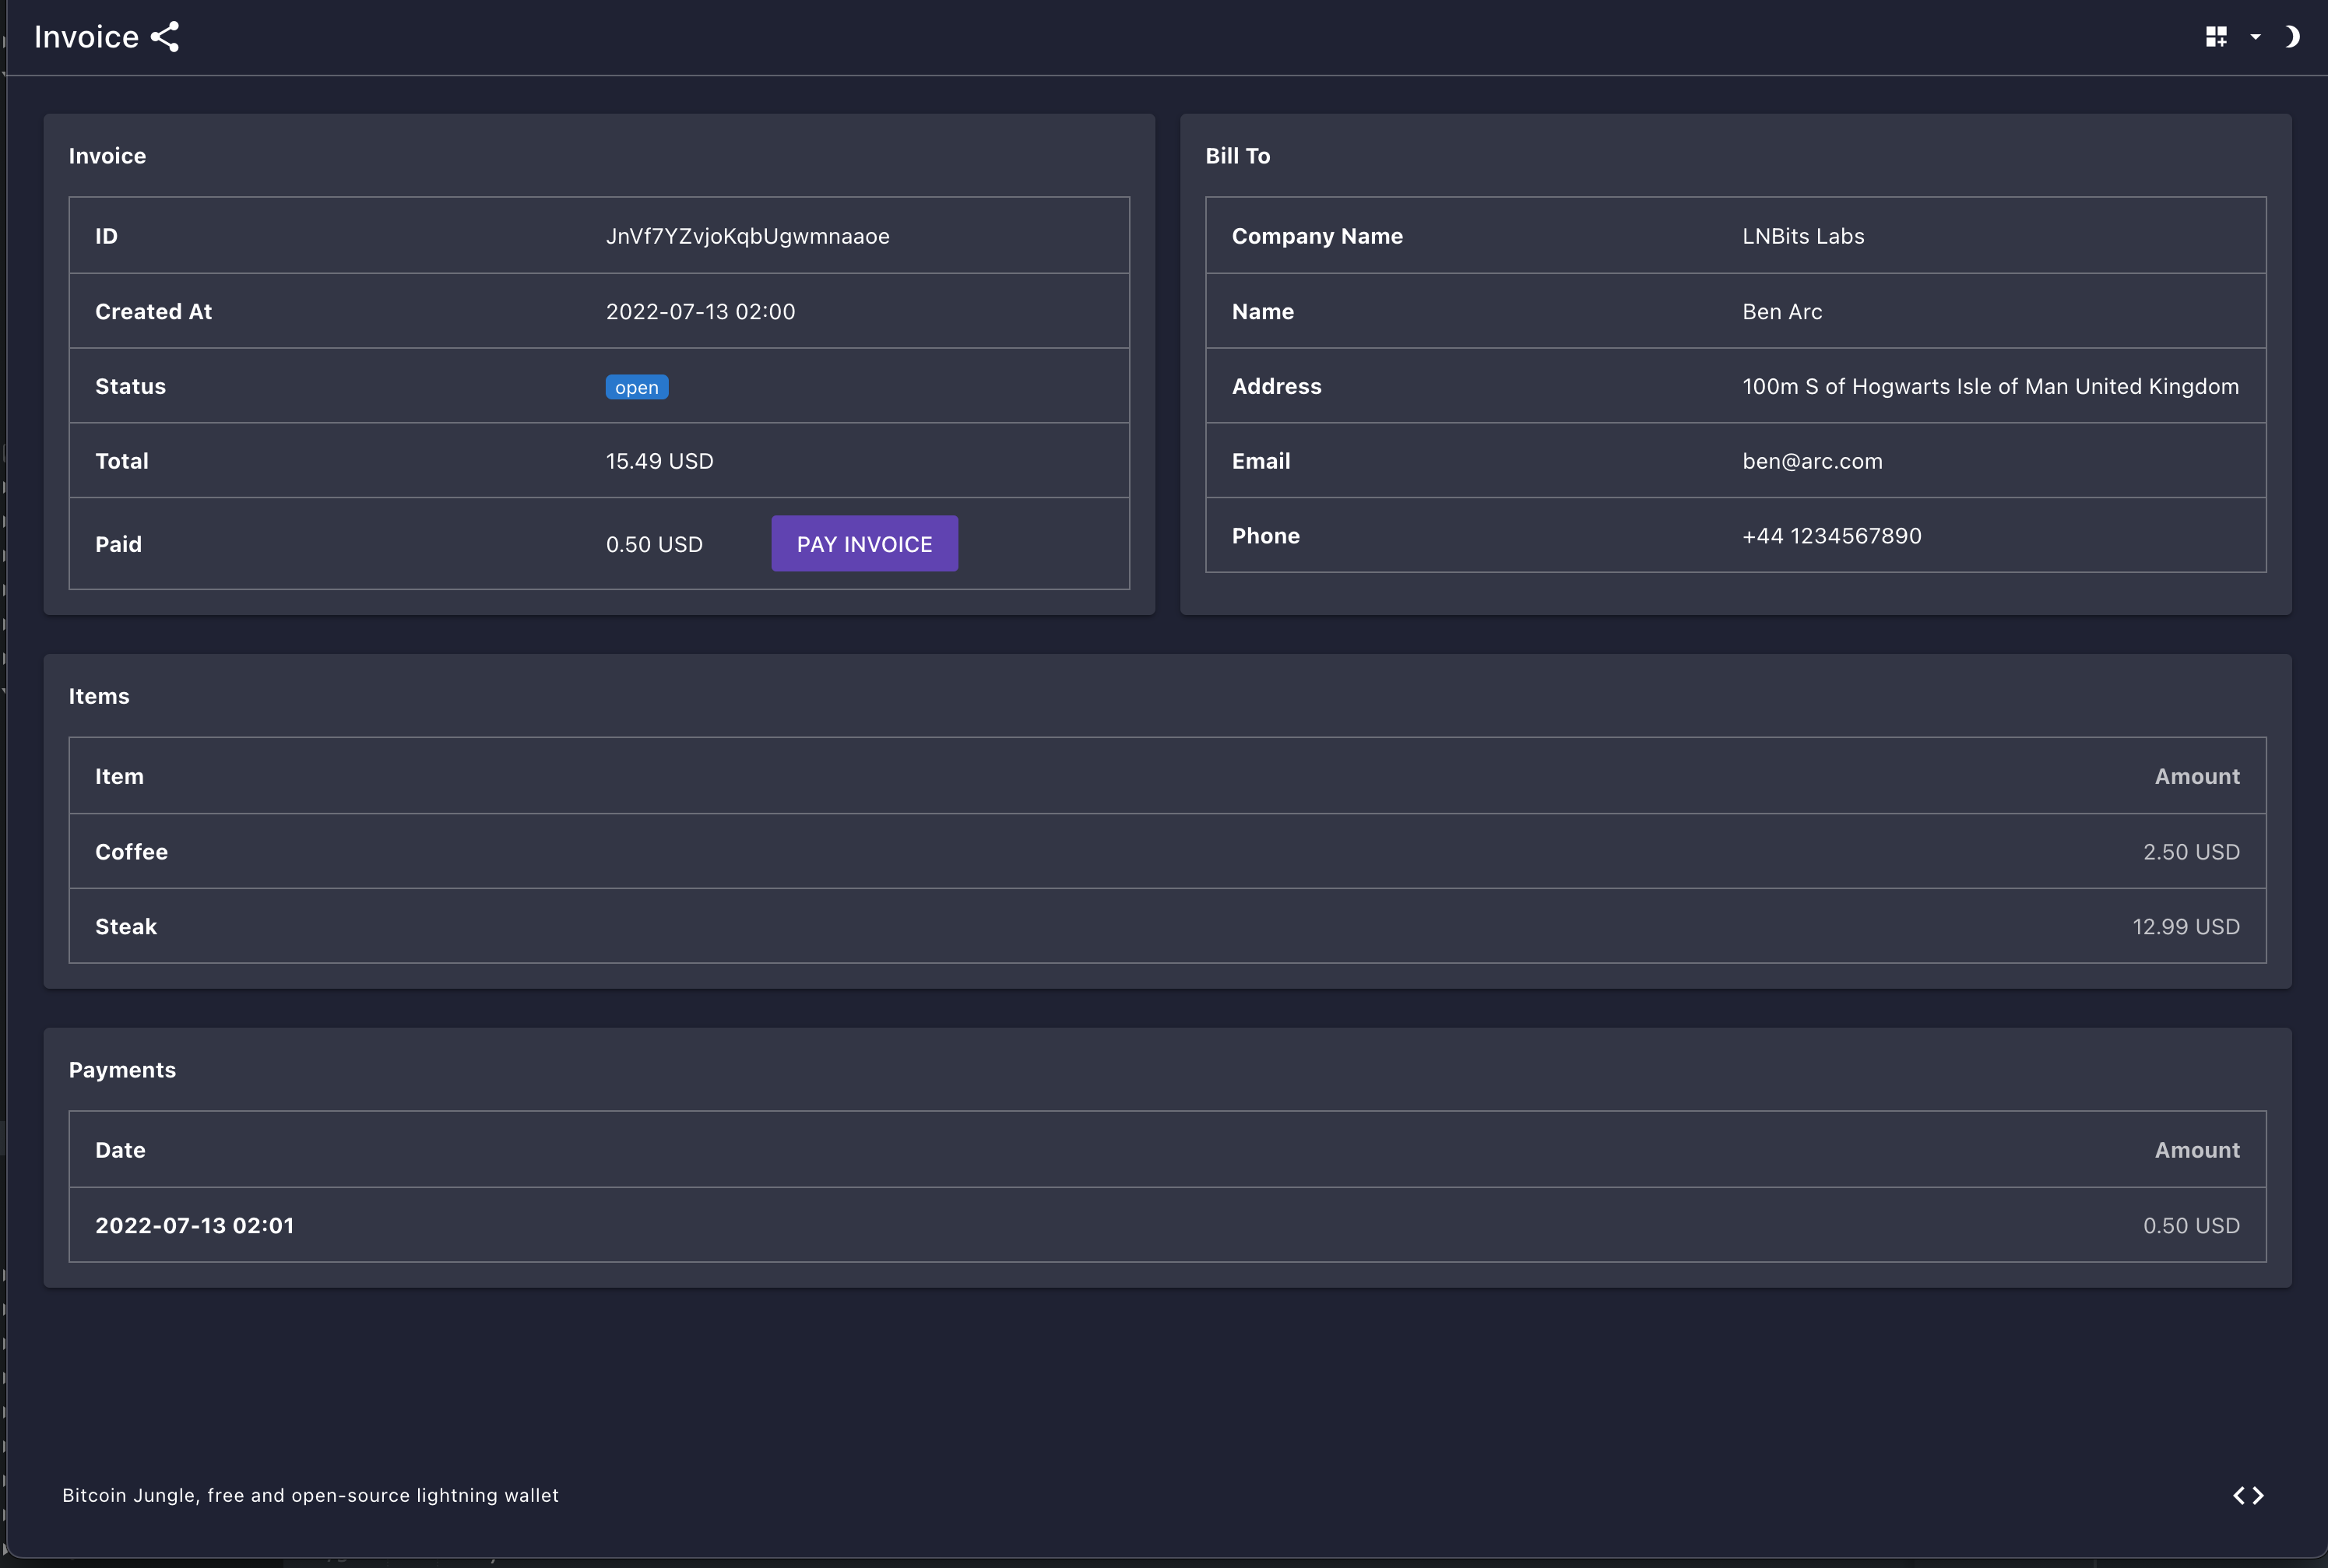Click the Steak item row label

126,927
